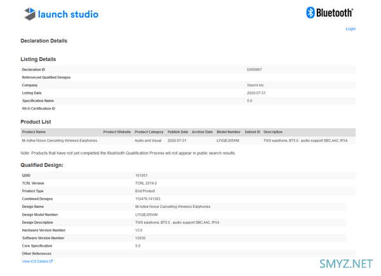Click the Referenced Qualified Designs label
The image size is (381, 276).
[46, 77]
